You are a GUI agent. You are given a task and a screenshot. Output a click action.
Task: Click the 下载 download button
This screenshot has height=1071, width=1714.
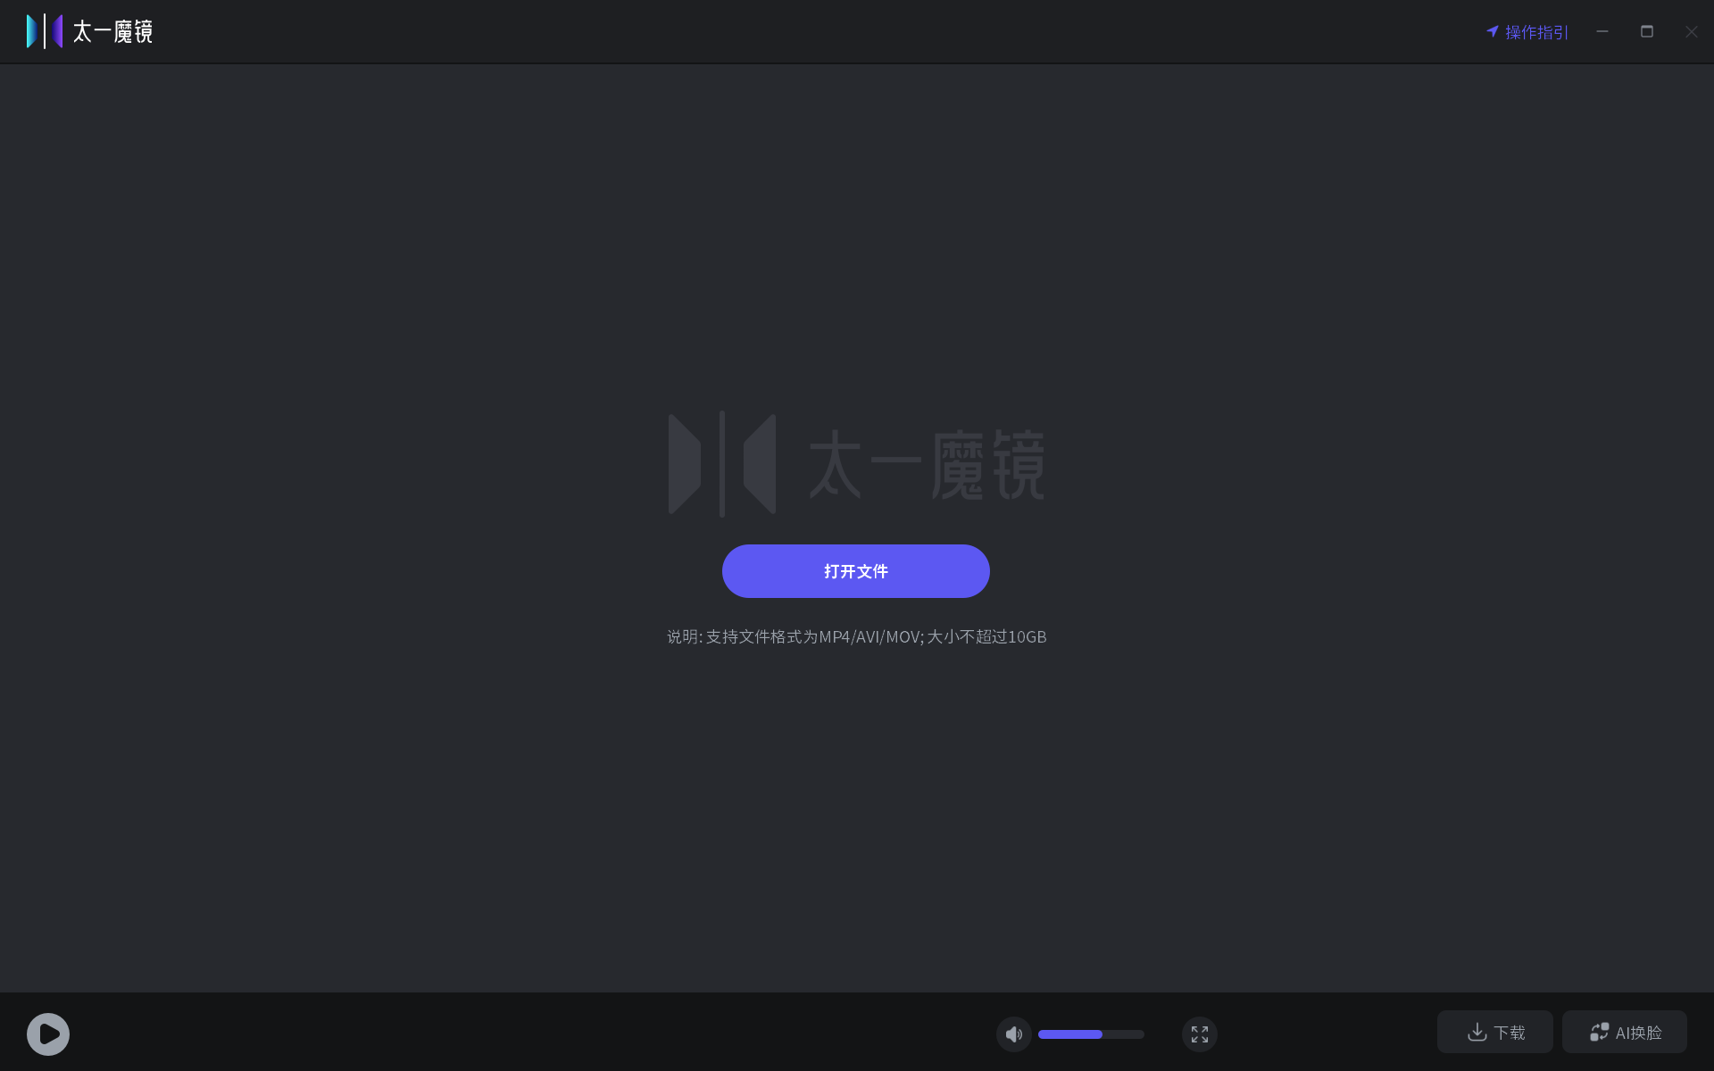[x=1494, y=1032]
